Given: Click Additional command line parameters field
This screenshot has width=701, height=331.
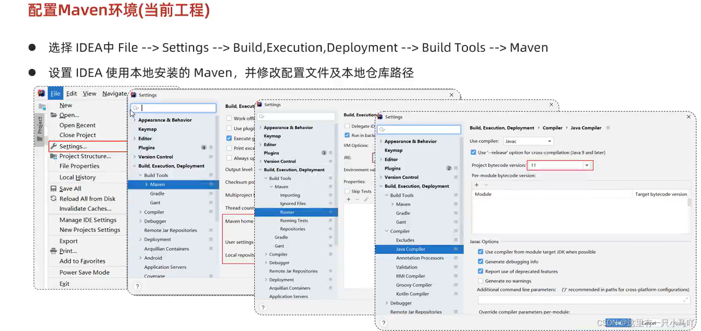Looking at the screenshot, I should [584, 300].
